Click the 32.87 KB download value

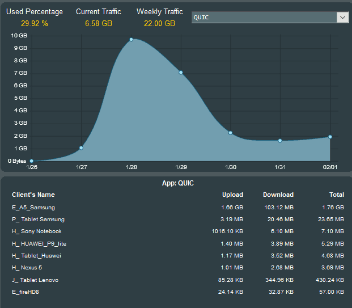pyautogui.click(x=281, y=292)
